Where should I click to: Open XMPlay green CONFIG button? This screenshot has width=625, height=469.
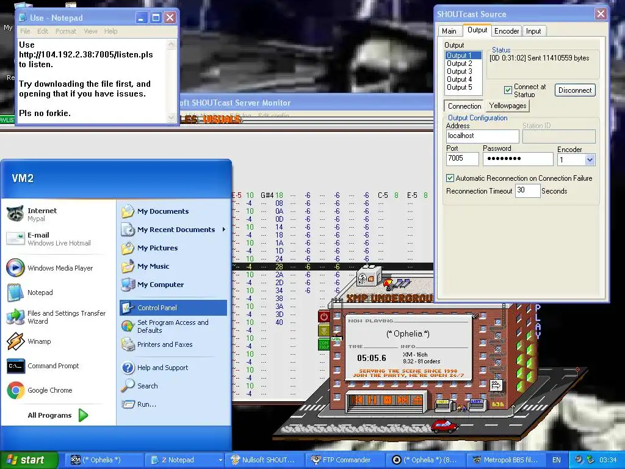click(x=323, y=344)
